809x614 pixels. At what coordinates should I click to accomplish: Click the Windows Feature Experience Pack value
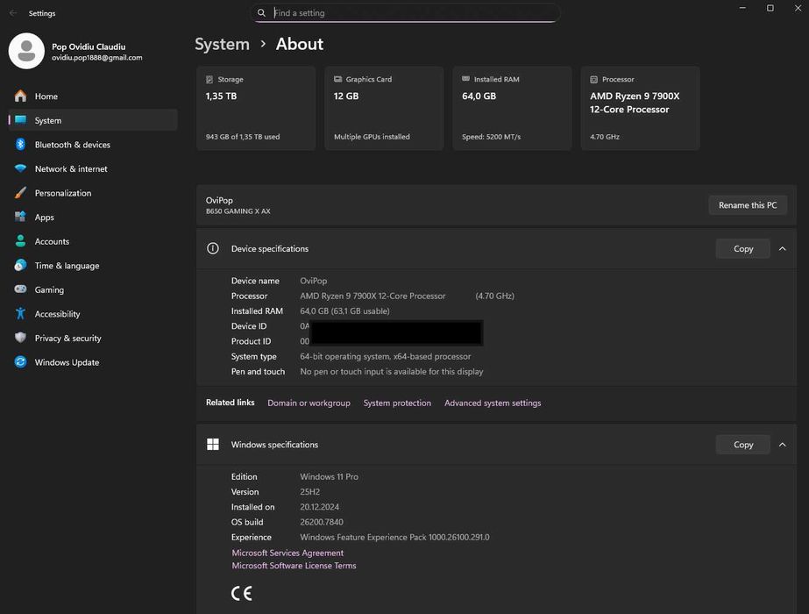point(394,537)
